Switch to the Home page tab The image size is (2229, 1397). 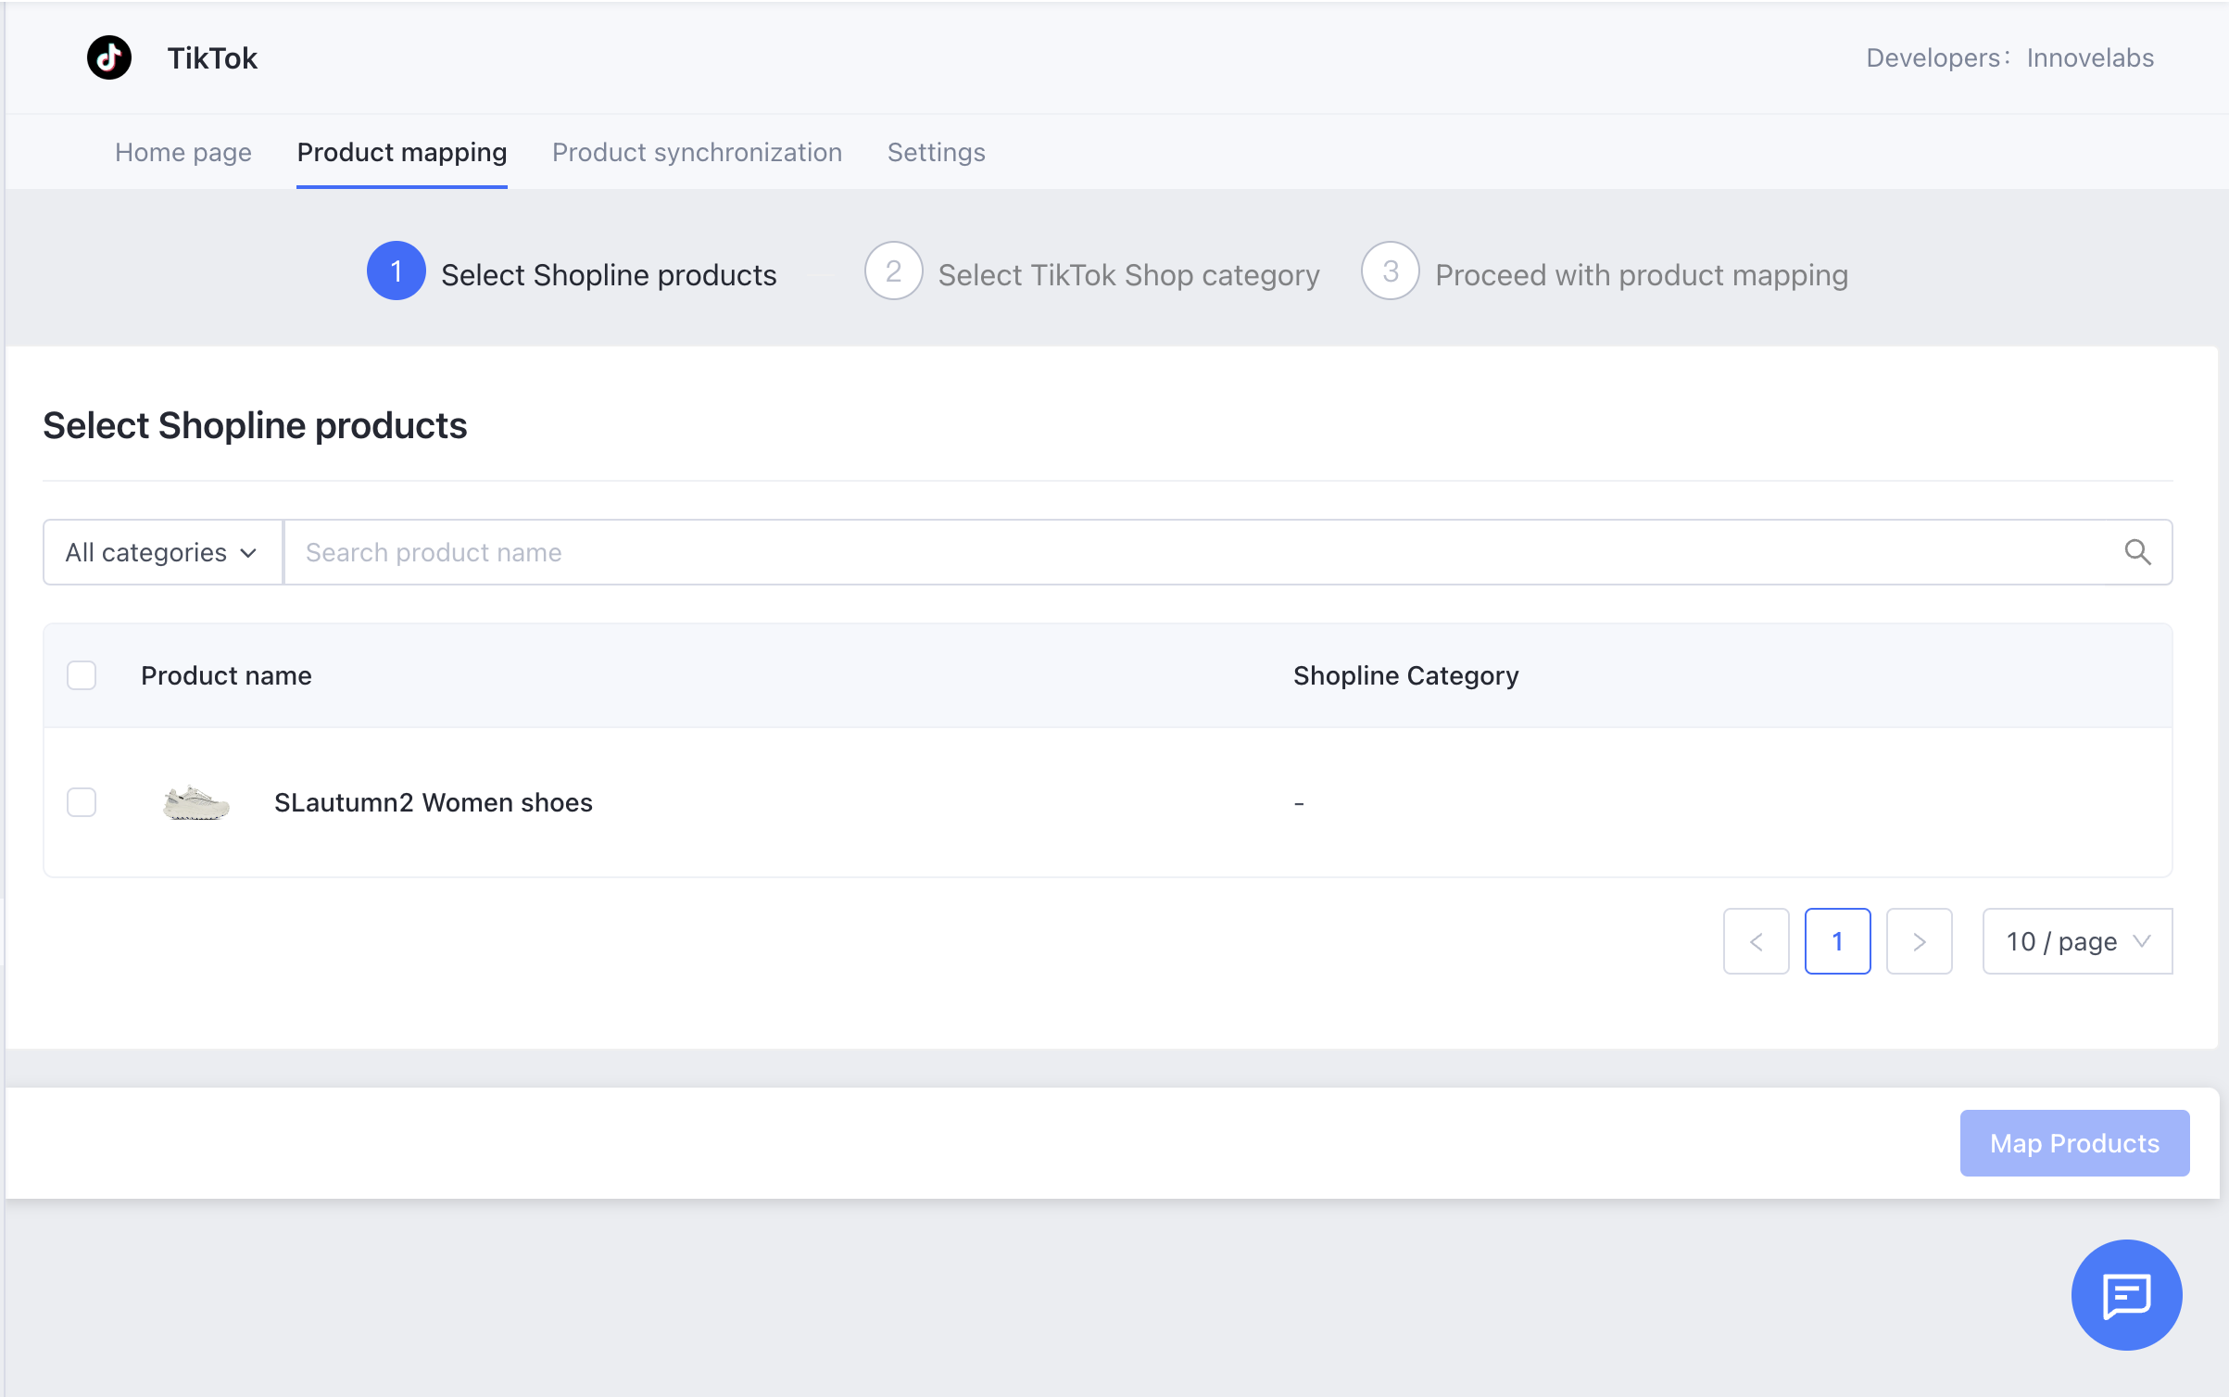pyautogui.click(x=183, y=152)
